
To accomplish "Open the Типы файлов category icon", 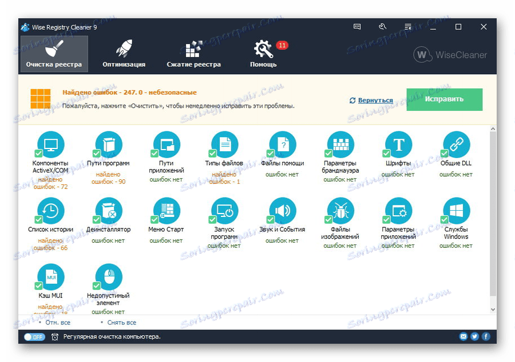I will [225, 144].
